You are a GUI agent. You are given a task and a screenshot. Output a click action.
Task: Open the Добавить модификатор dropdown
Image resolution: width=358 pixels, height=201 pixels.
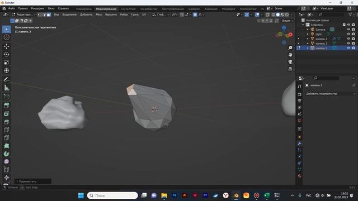[331, 94]
